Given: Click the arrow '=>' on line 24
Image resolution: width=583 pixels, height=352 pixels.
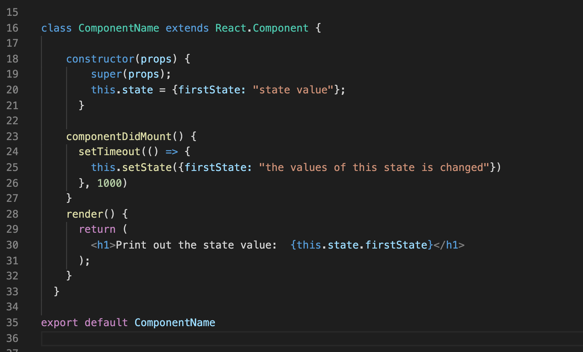Looking at the screenshot, I should 172,152.
